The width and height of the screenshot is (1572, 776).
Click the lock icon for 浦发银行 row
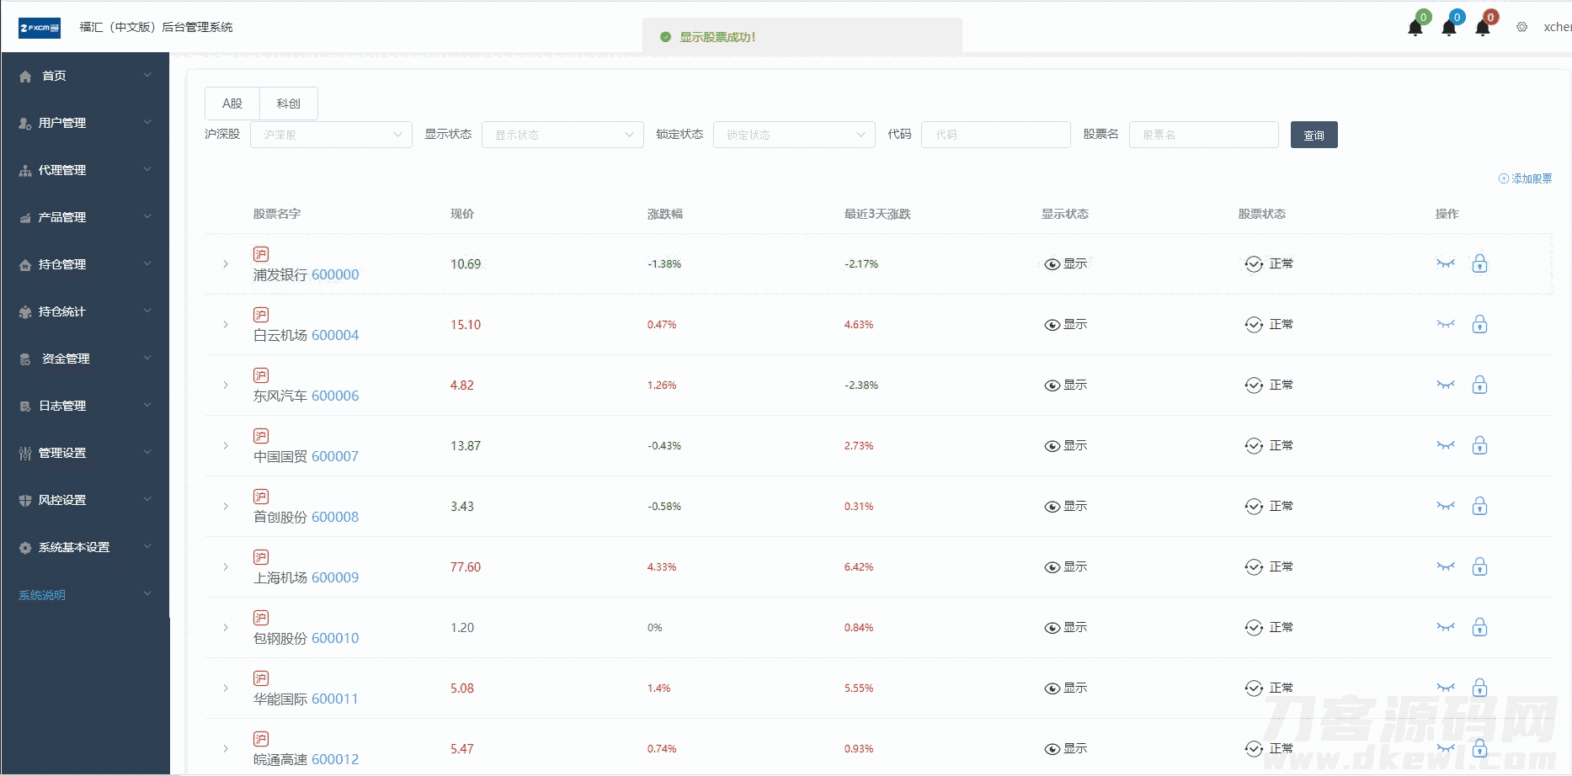click(1479, 264)
